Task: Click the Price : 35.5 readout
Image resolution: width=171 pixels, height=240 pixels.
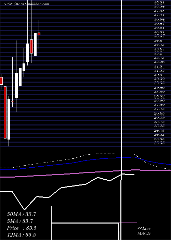Action: pos(22,228)
